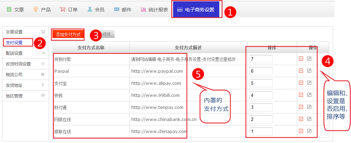The height and width of the screenshot is (143, 351).
Task: Click the 支付宝 name cell
Action: coord(91,83)
